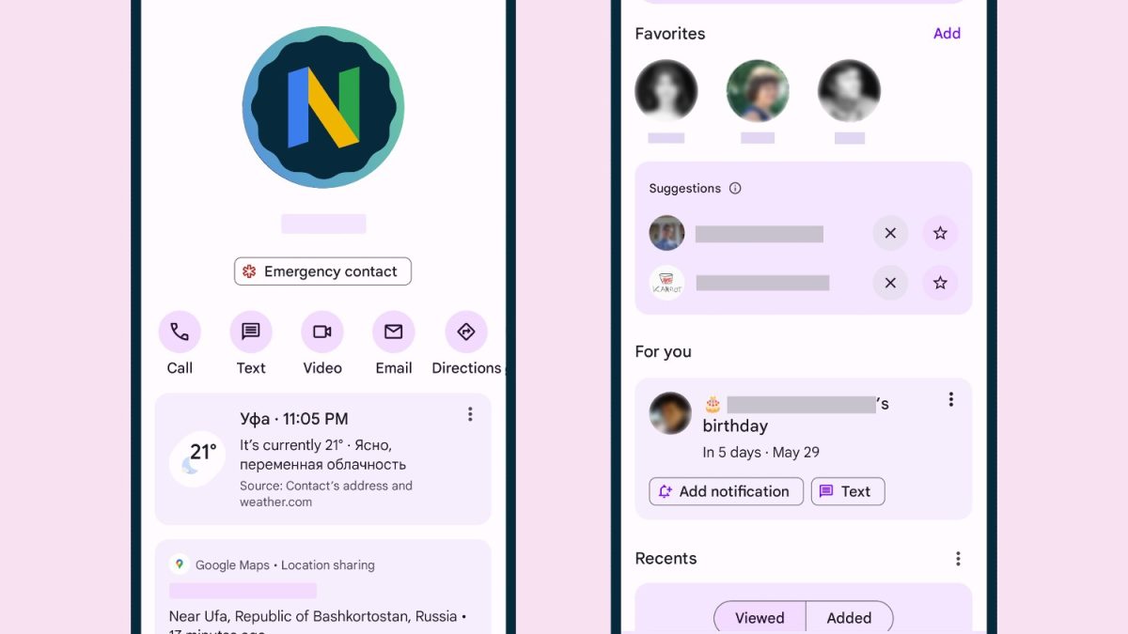Tap the Emergency contact chip
Viewport: 1128px width, 634px height.
322,271
